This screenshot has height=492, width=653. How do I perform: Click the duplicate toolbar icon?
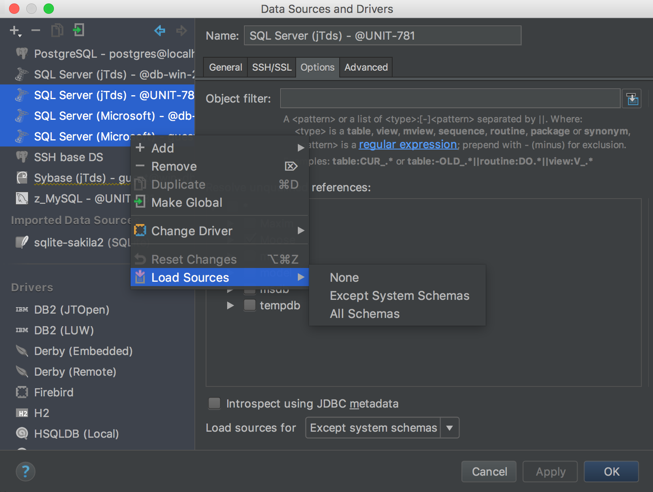[x=57, y=30]
